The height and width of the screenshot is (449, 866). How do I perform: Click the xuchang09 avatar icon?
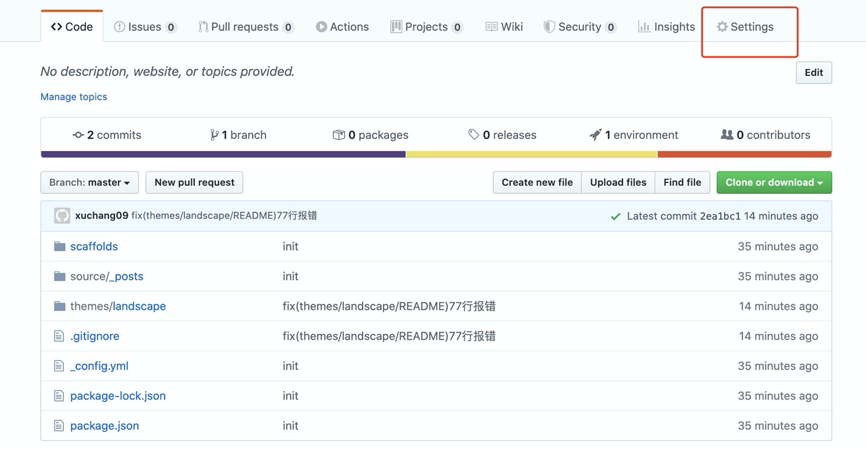click(62, 216)
